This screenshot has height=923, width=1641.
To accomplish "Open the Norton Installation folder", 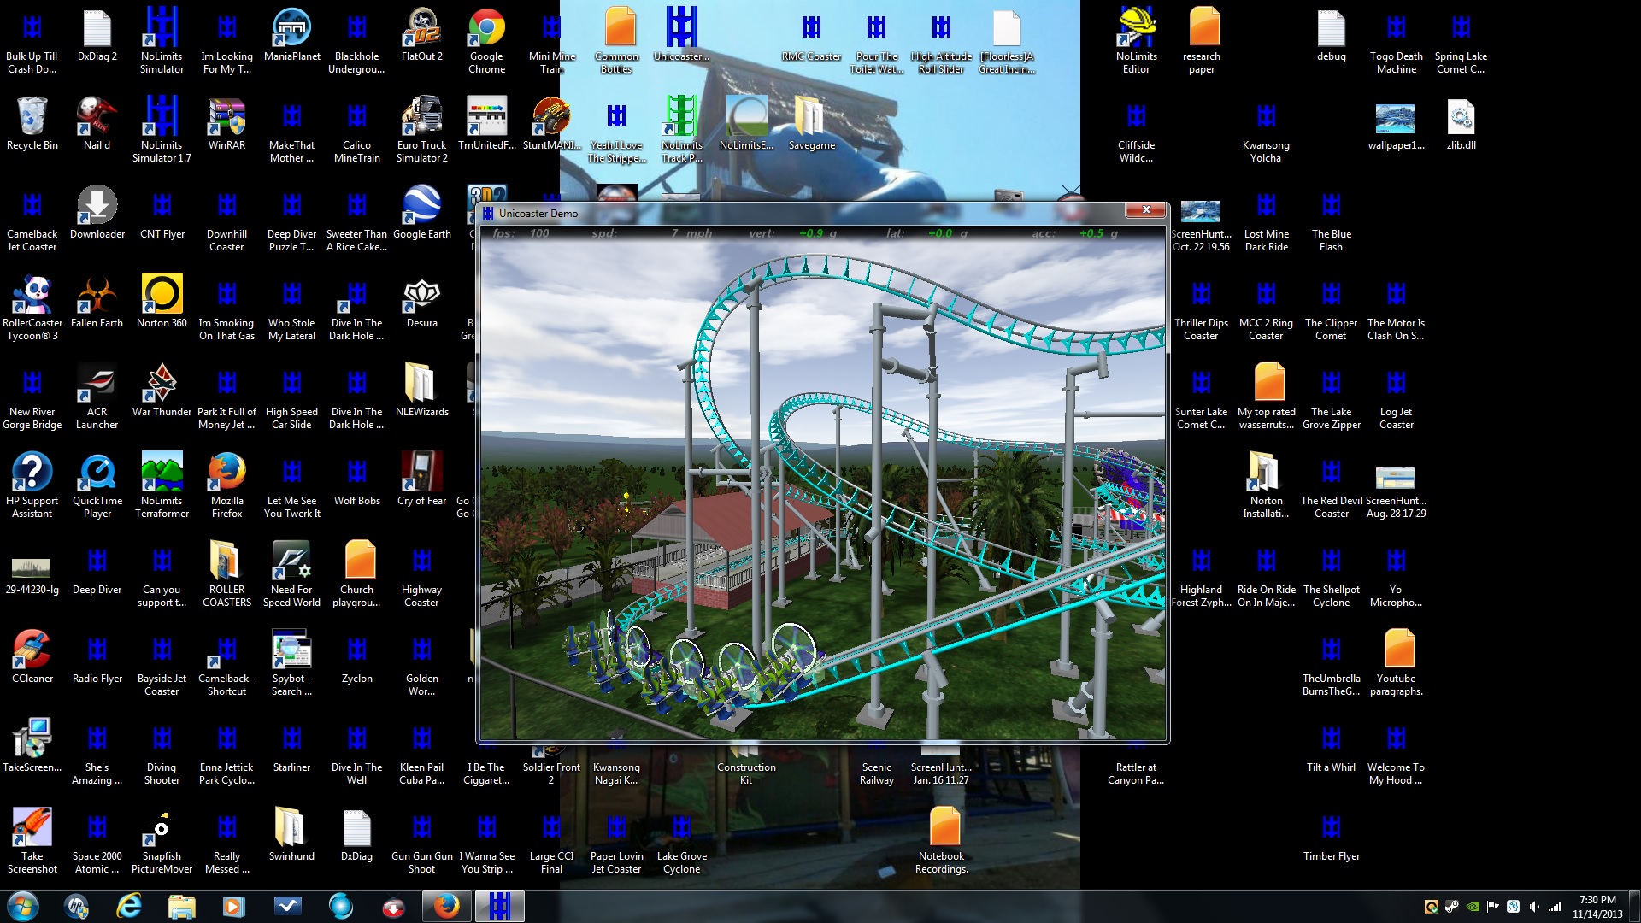I will [1266, 485].
